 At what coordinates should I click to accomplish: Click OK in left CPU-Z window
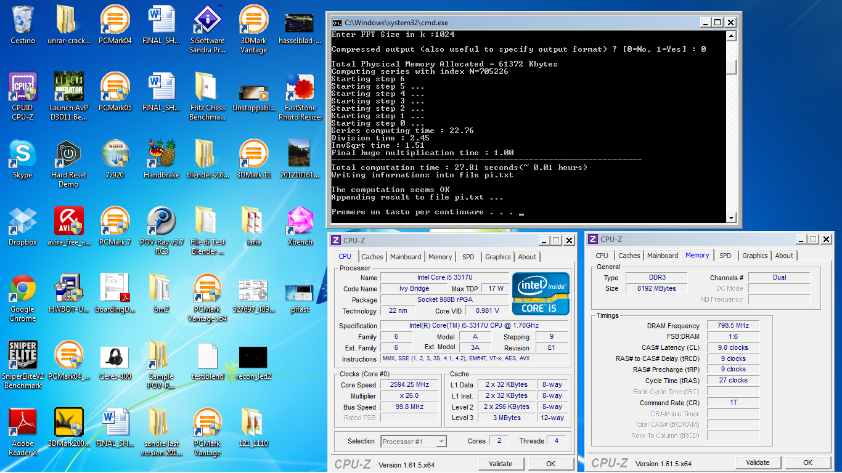click(550, 464)
